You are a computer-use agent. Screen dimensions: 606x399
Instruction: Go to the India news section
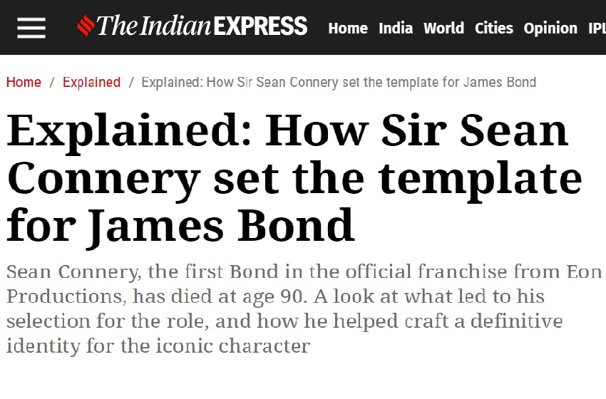click(396, 28)
